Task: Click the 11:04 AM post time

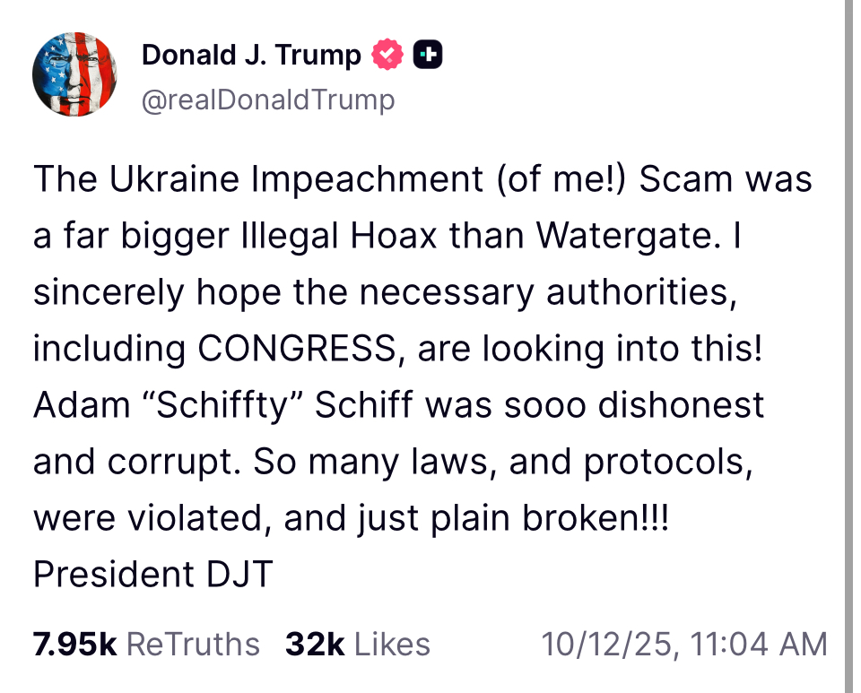Action: pos(766,644)
